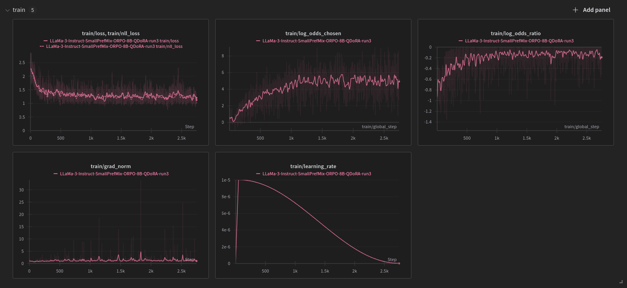Click the train/grad_norm chart title
The image size is (627, 288).
tap(111, 166)
